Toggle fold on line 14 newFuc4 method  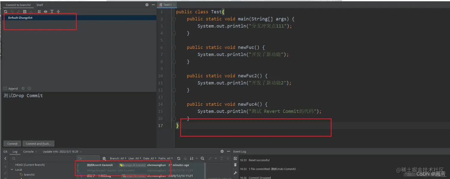point(174,104)
